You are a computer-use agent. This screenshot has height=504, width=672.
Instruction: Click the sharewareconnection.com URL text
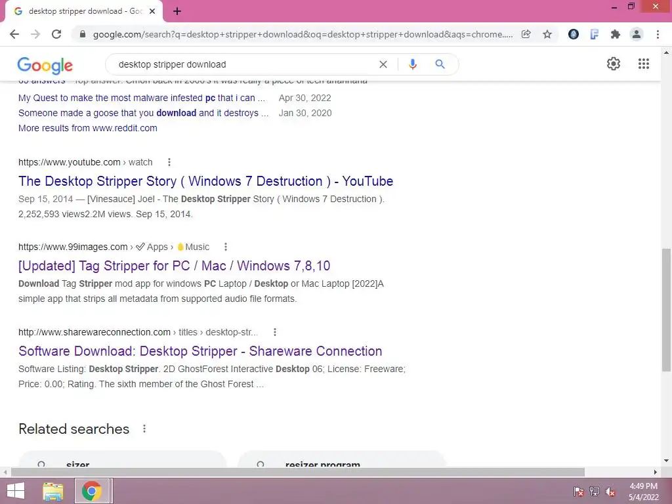(138, 332)
